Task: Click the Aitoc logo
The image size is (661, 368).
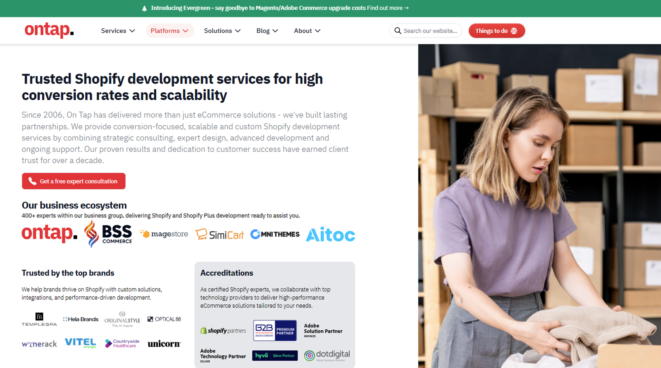Action: 330,234
